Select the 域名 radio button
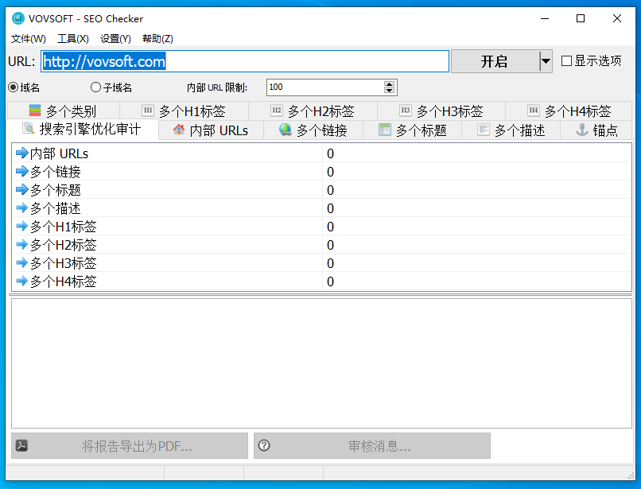Image resolution: width=641 pixels, height=489 pixels. (x=13, y=87)
